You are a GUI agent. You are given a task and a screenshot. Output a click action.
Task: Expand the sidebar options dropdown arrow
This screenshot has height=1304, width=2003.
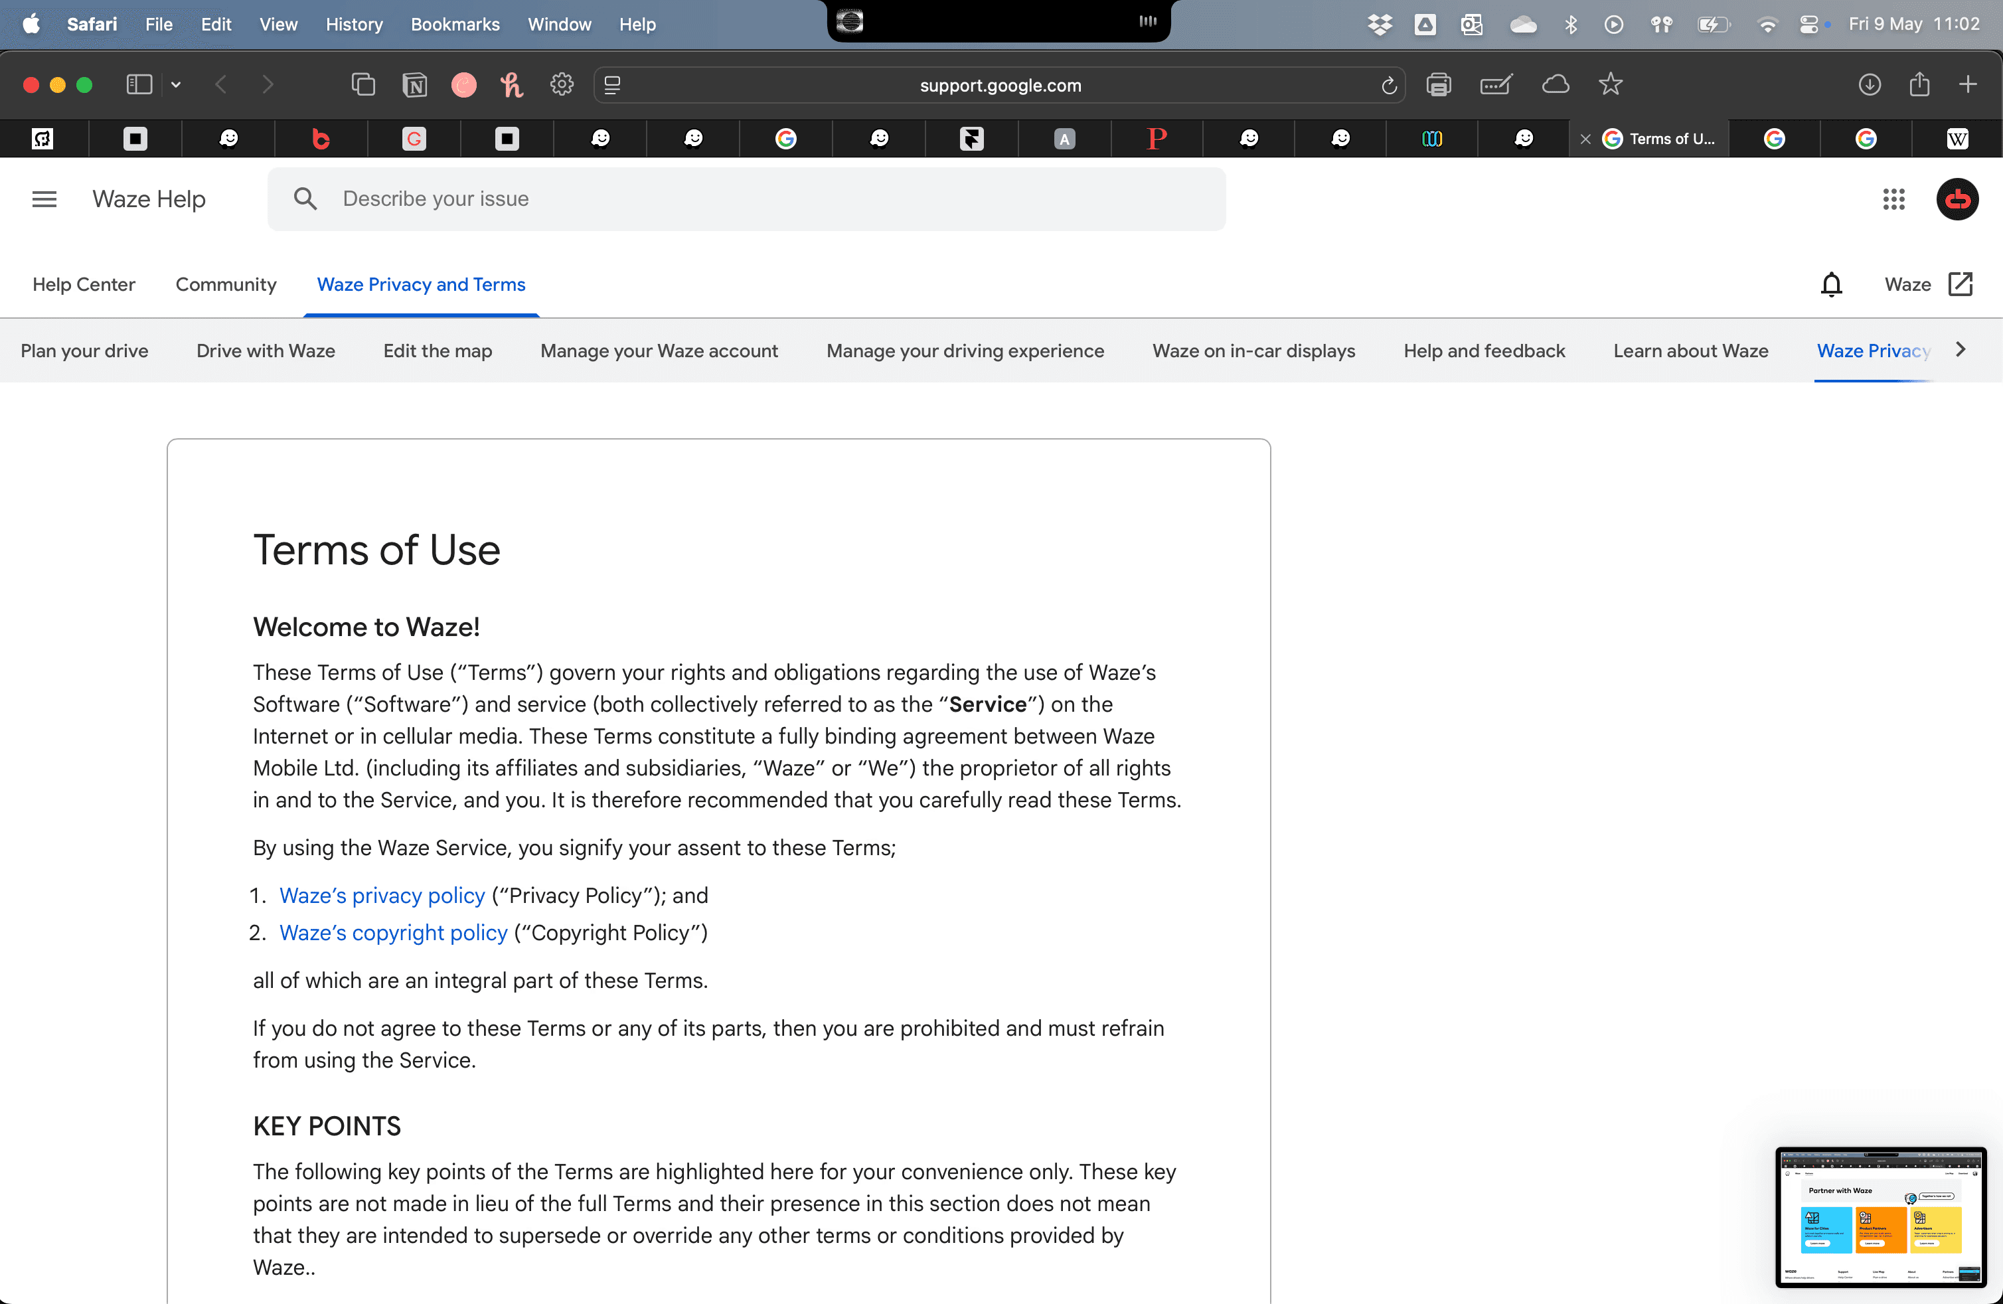(x=176, y=84)
